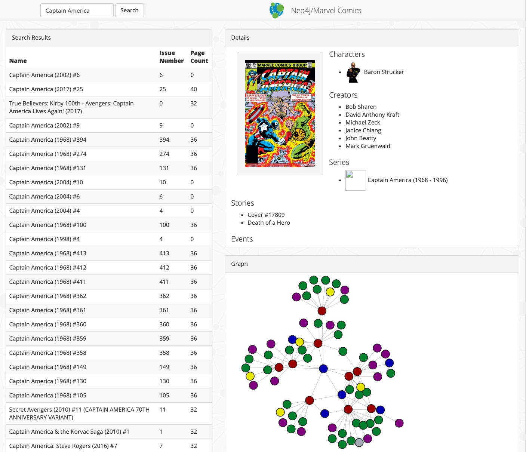Select row Captain America (1968) #411
Viewport: 526px width, 452px height.
tap(109, 282)
